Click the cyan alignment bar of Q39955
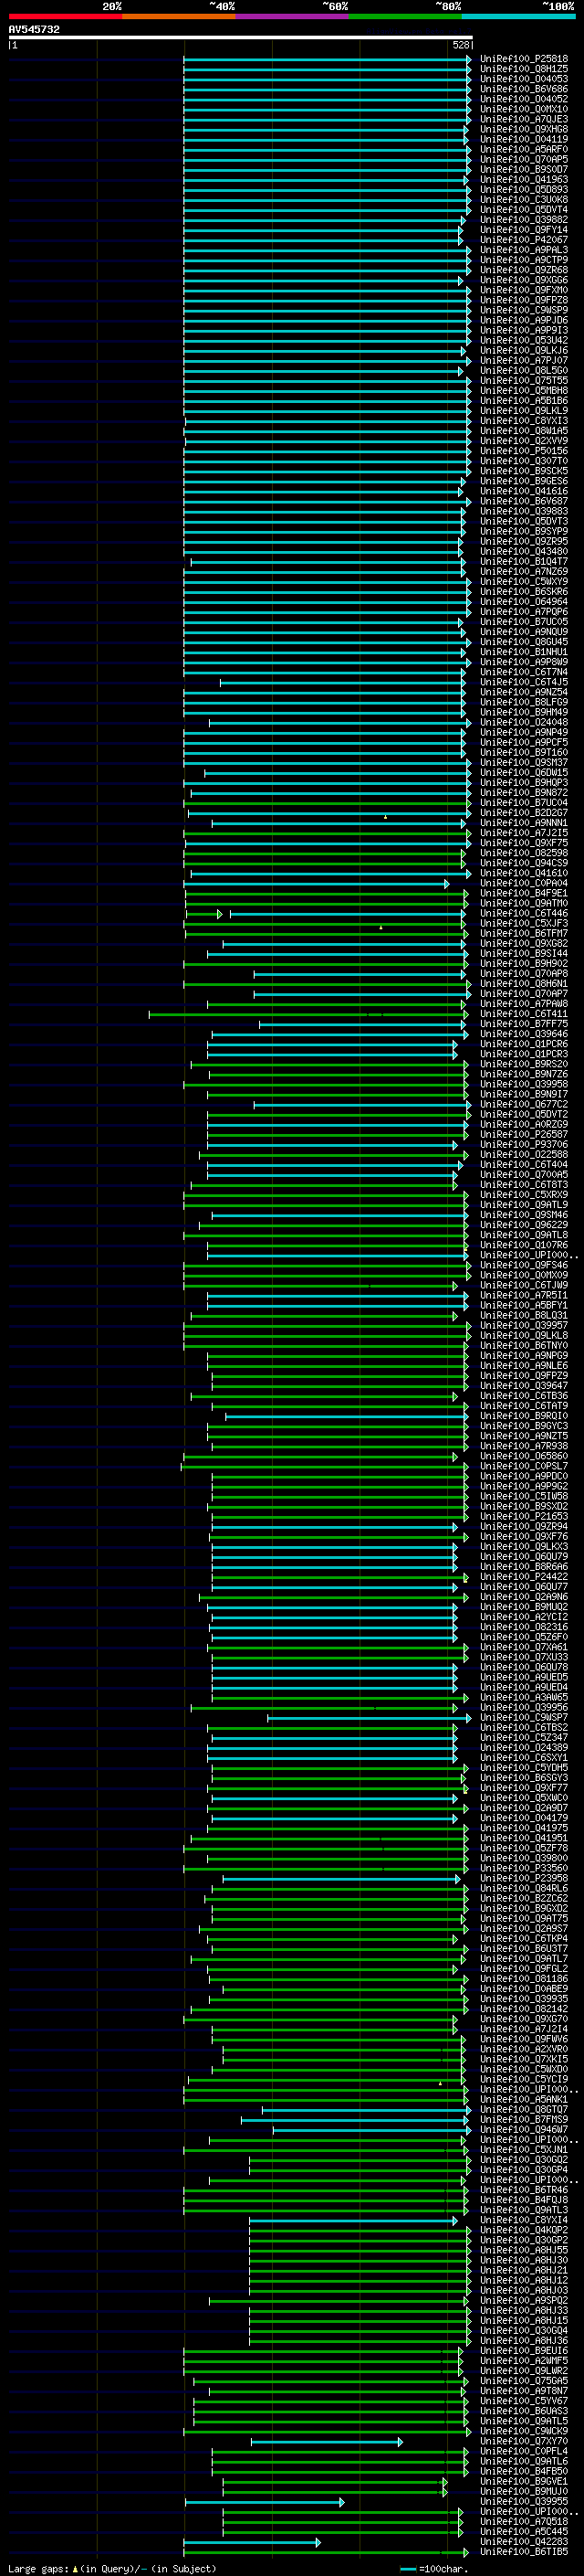Image resolution: width=584 pixels, height=2576 pixels. click(x=265, y=2502)
